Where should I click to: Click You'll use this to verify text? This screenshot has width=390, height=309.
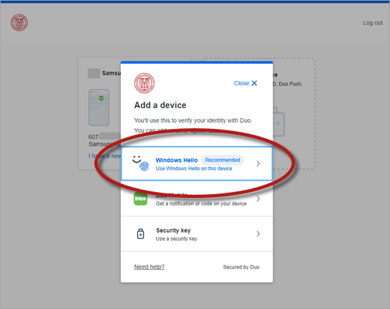193,121
